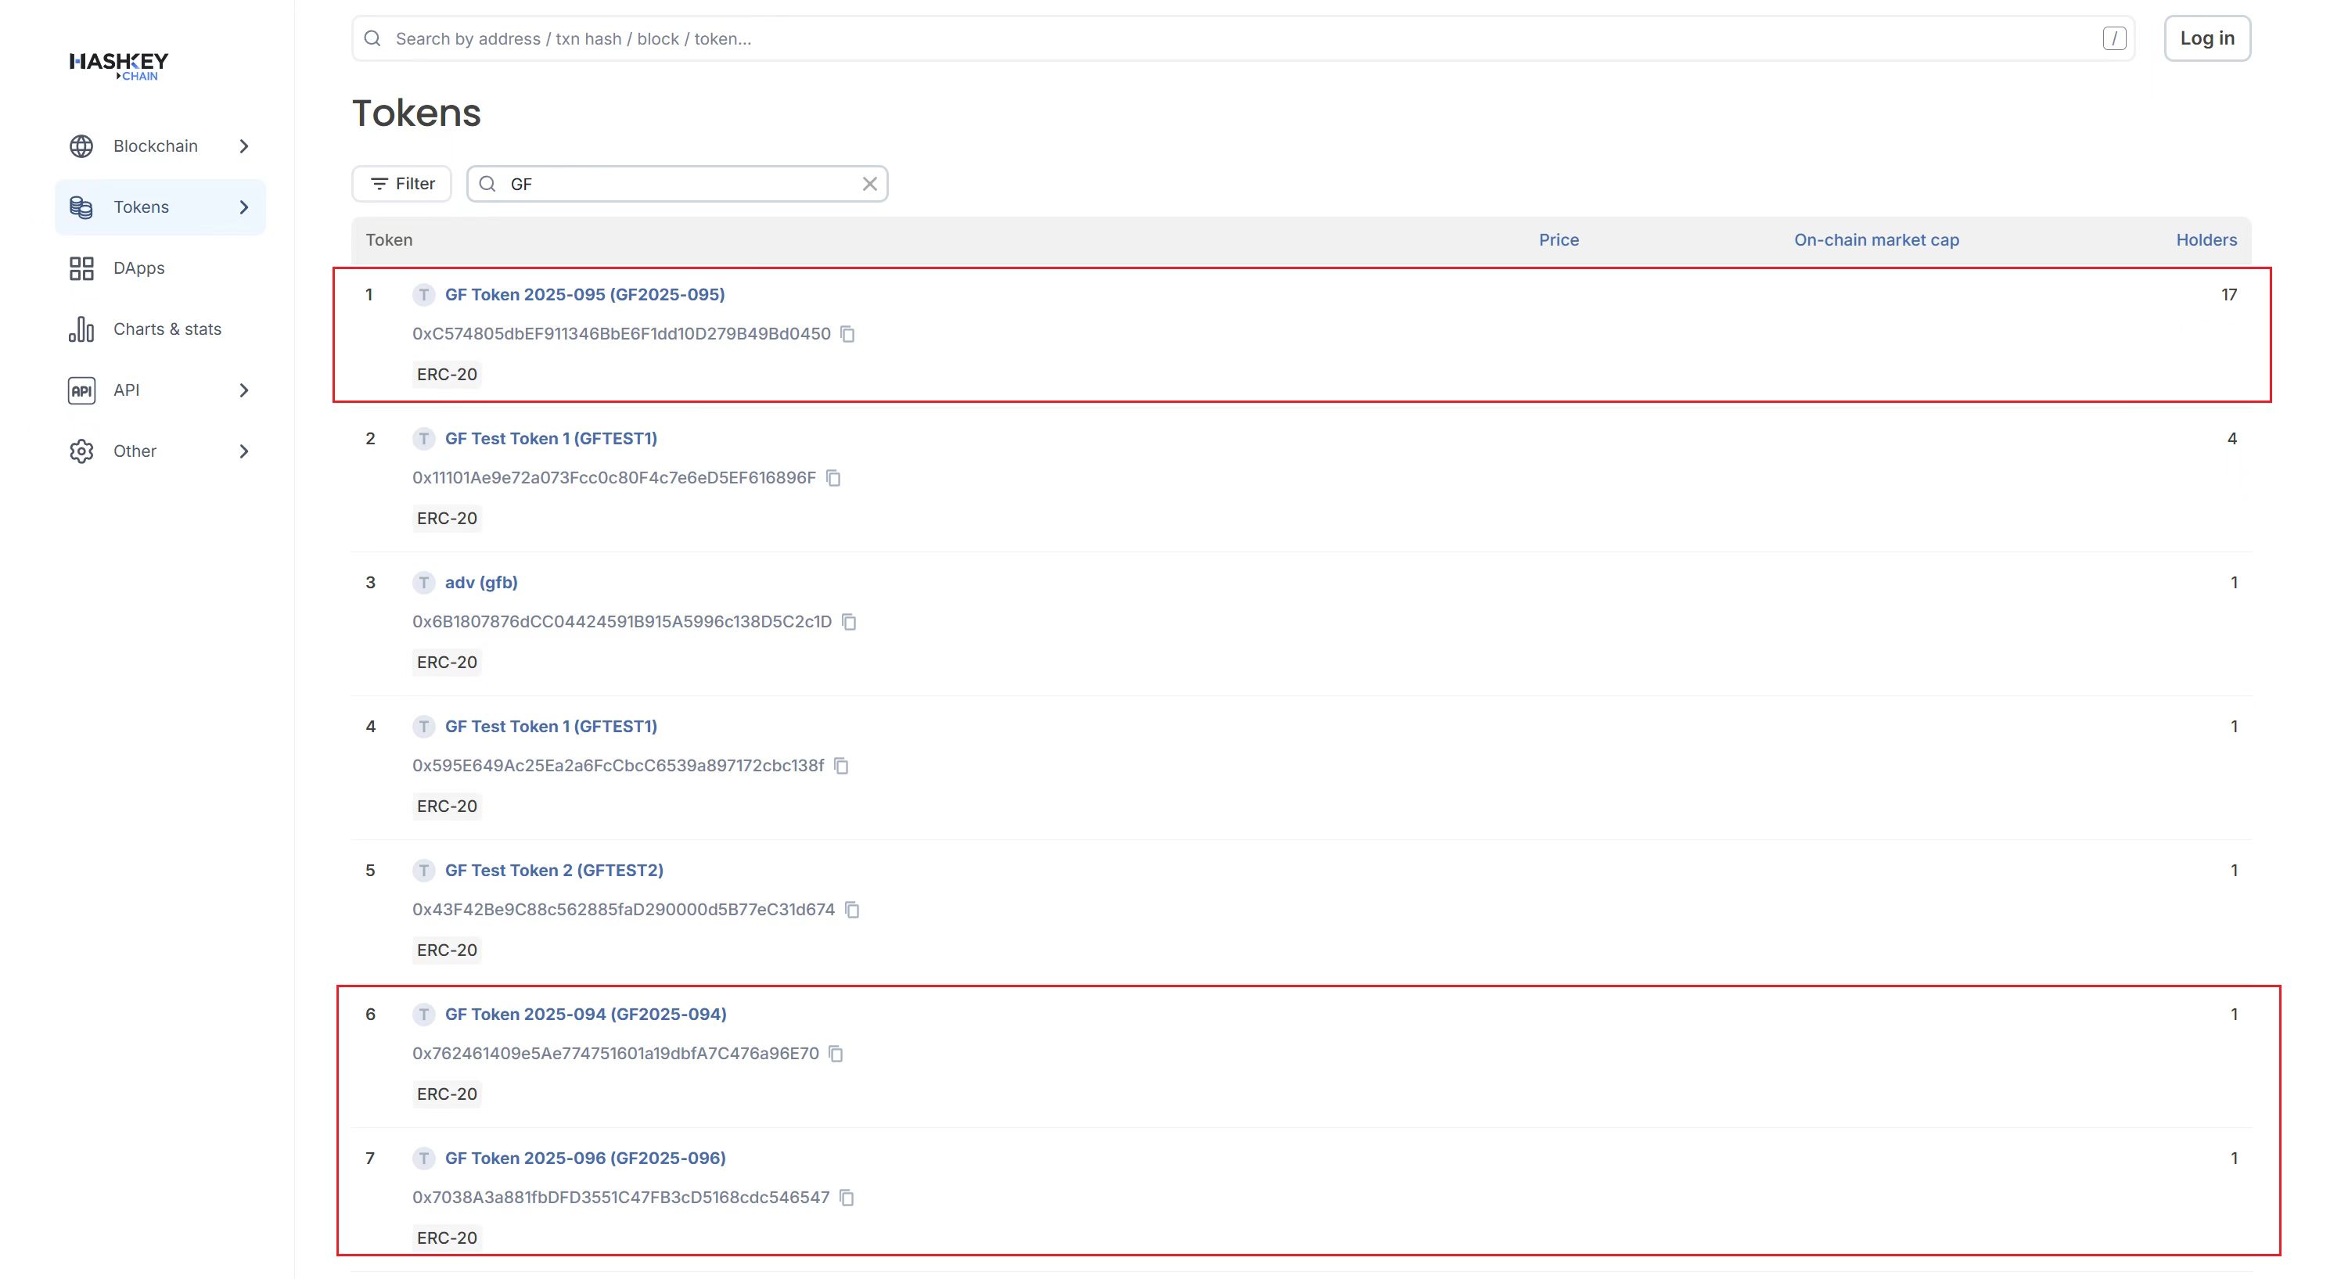Expand the Tokens menu chevron
This screenshot has width=2341, height=1279.
(x=243, y=207)
